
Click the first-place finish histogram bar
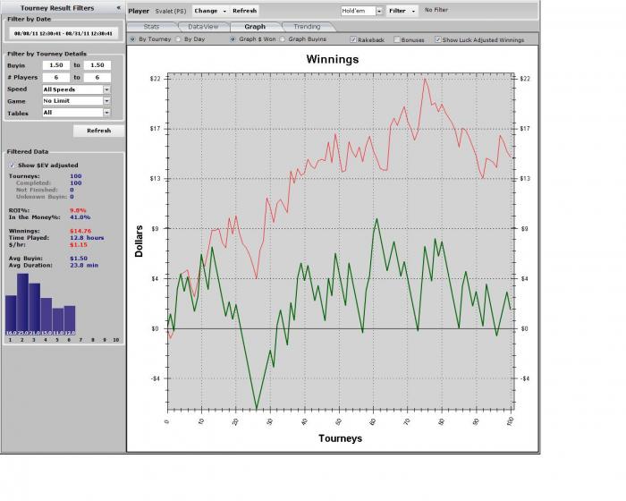[x=11, y=315]
